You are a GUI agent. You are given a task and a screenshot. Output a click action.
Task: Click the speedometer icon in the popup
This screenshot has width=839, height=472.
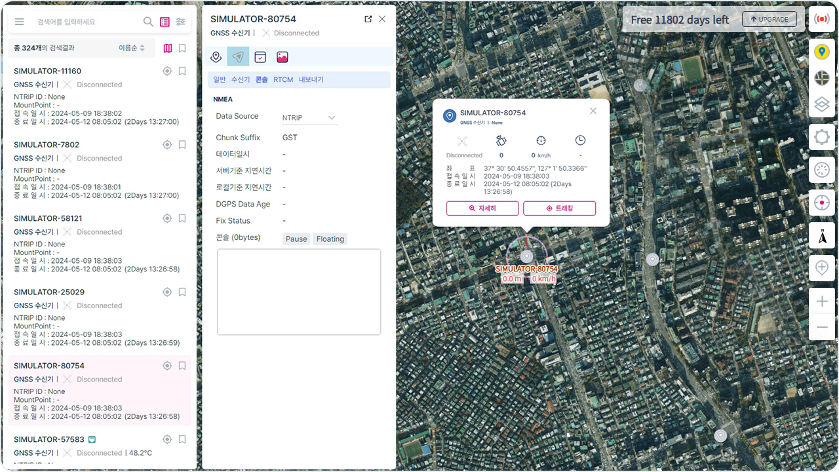pyautogui.click(x=541, y=140)
